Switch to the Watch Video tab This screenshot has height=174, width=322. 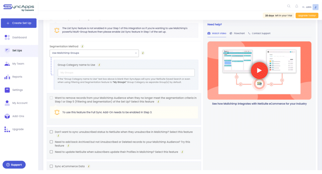217,33
